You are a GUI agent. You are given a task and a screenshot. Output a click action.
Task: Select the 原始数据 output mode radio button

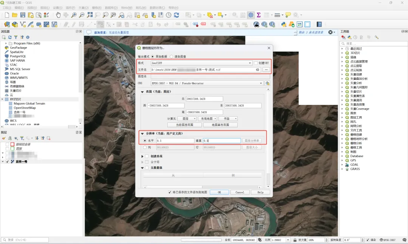point(153,57)
